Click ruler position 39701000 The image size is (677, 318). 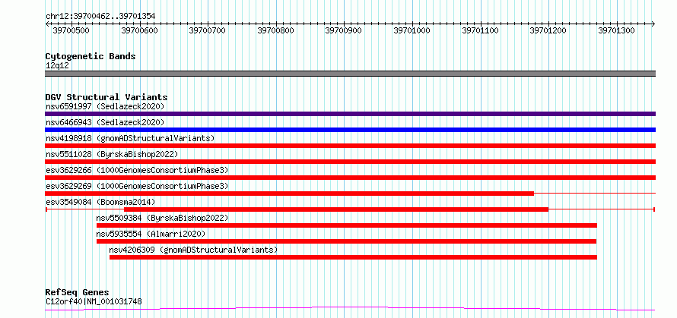pyautogui.click(x=412, y=30)
